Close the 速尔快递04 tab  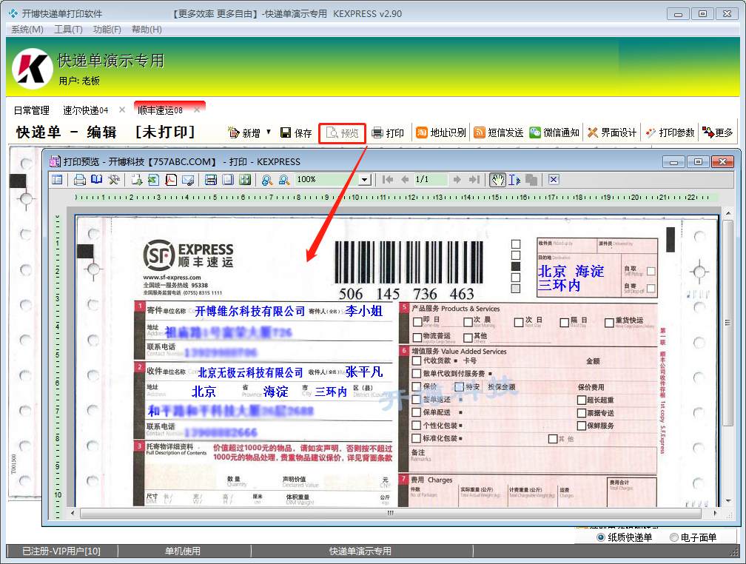[122, 110]
